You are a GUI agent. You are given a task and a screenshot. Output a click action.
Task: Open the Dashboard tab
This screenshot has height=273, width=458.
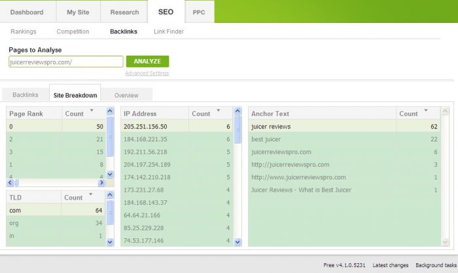pyautogui.click(x=27, y=12)
